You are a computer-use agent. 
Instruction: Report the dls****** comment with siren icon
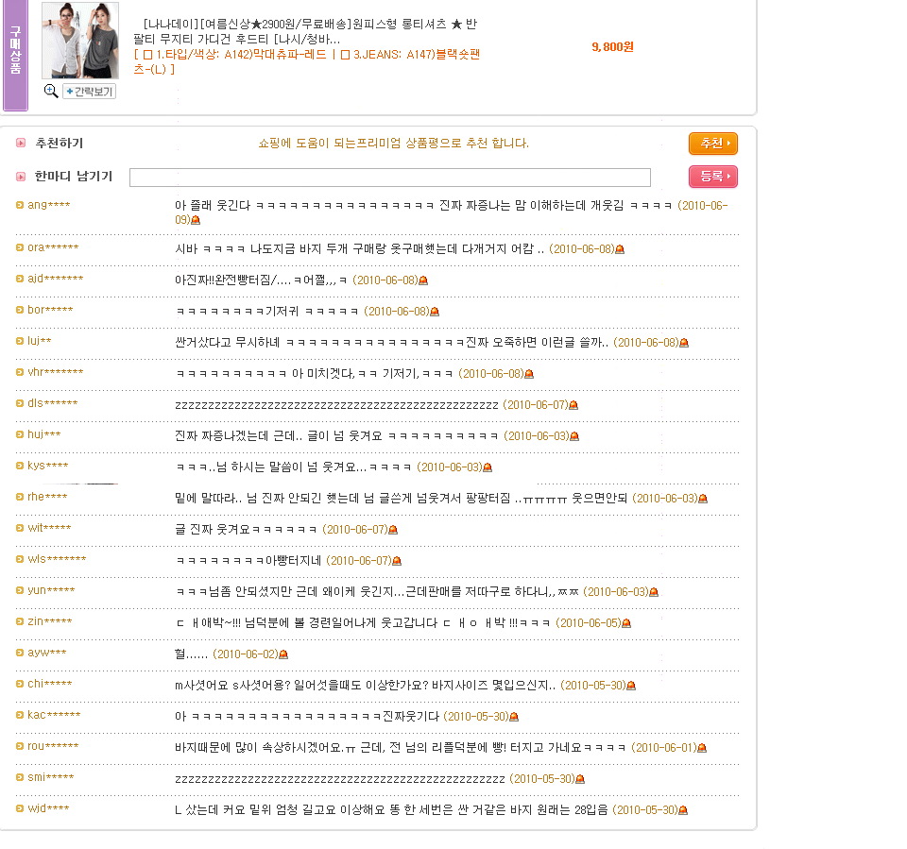pyautogui.click(x=573, y=405)
